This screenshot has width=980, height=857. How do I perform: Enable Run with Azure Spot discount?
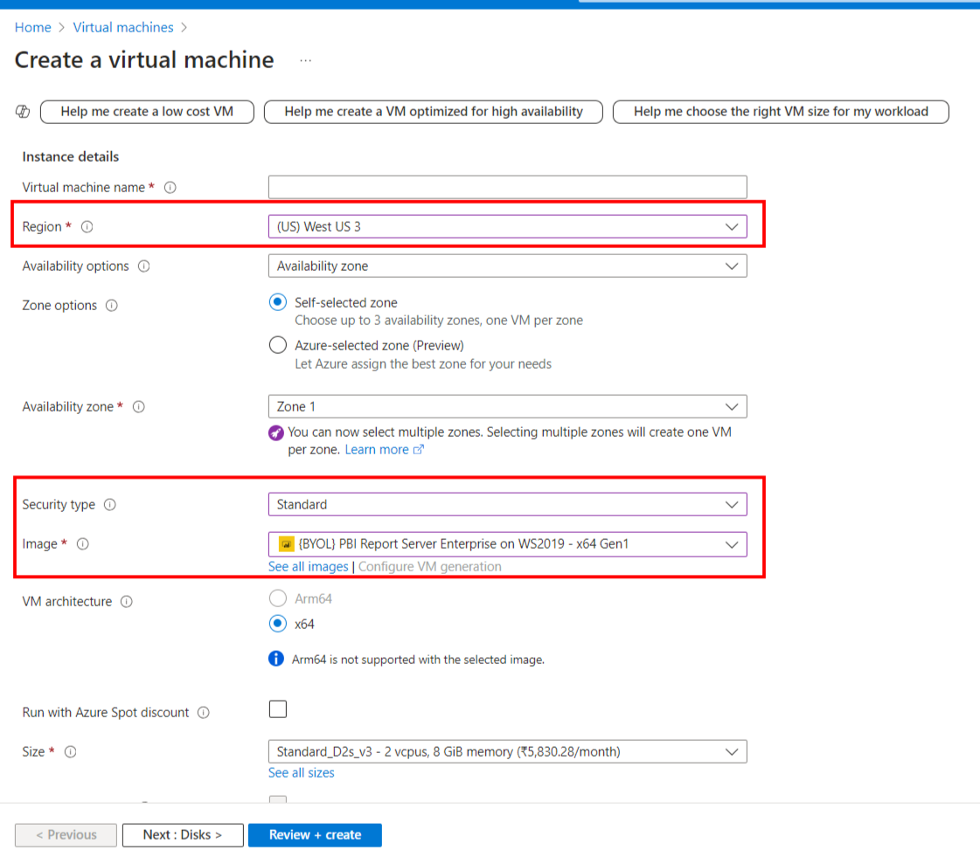[x=277, y=708]
